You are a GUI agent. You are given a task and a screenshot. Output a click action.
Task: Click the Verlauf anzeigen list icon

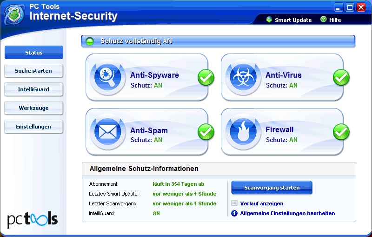tap(234, 203)
